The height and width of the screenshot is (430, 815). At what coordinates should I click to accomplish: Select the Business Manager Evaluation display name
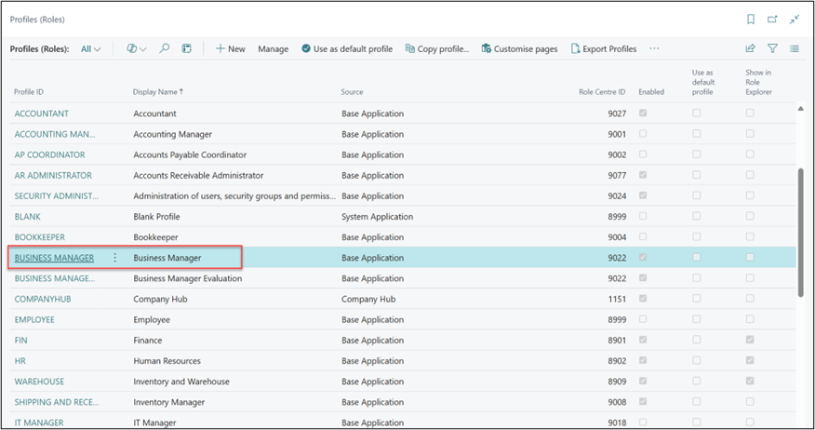click(x=188, y=278)
